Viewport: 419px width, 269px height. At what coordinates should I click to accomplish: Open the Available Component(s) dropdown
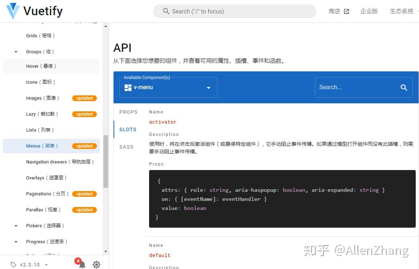pos(208,88)
